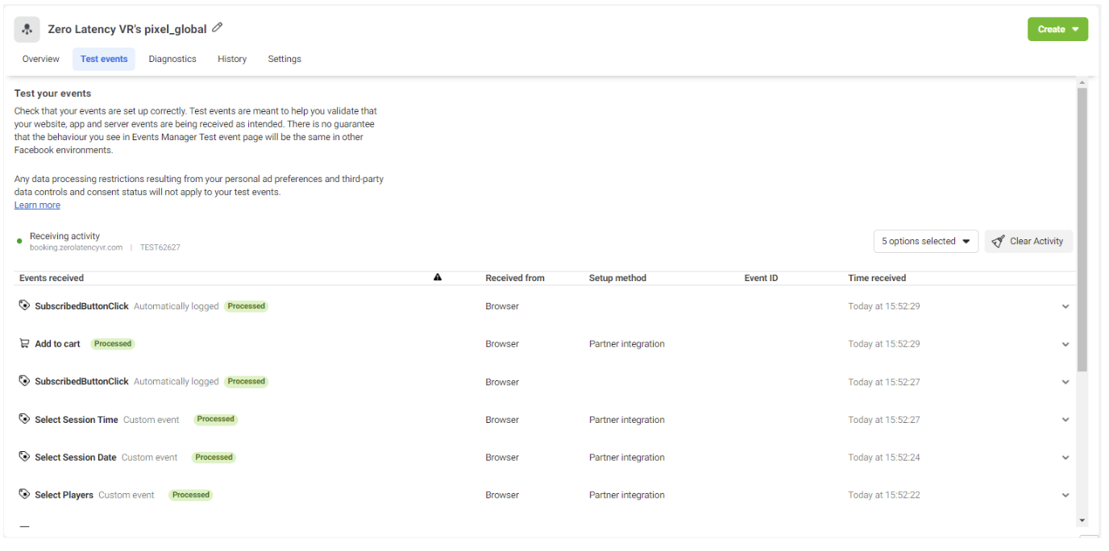Click the vertical scrollbar thumb
The width and height of the screenshot is (1109, 551).
point(1082,230)
